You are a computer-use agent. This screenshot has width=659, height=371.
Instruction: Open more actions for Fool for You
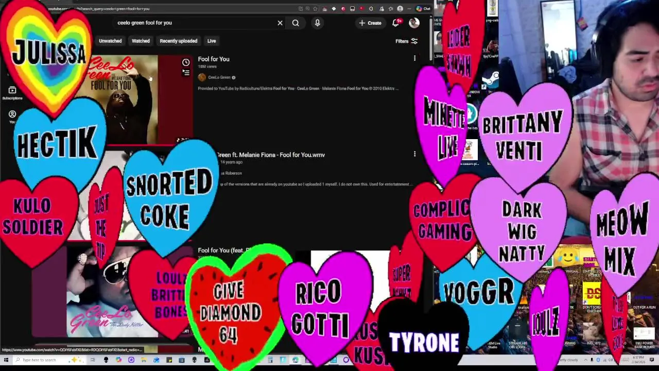414,59
